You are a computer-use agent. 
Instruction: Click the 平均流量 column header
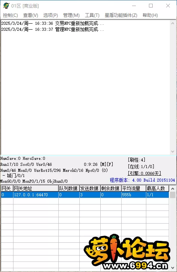click(134, 188)
